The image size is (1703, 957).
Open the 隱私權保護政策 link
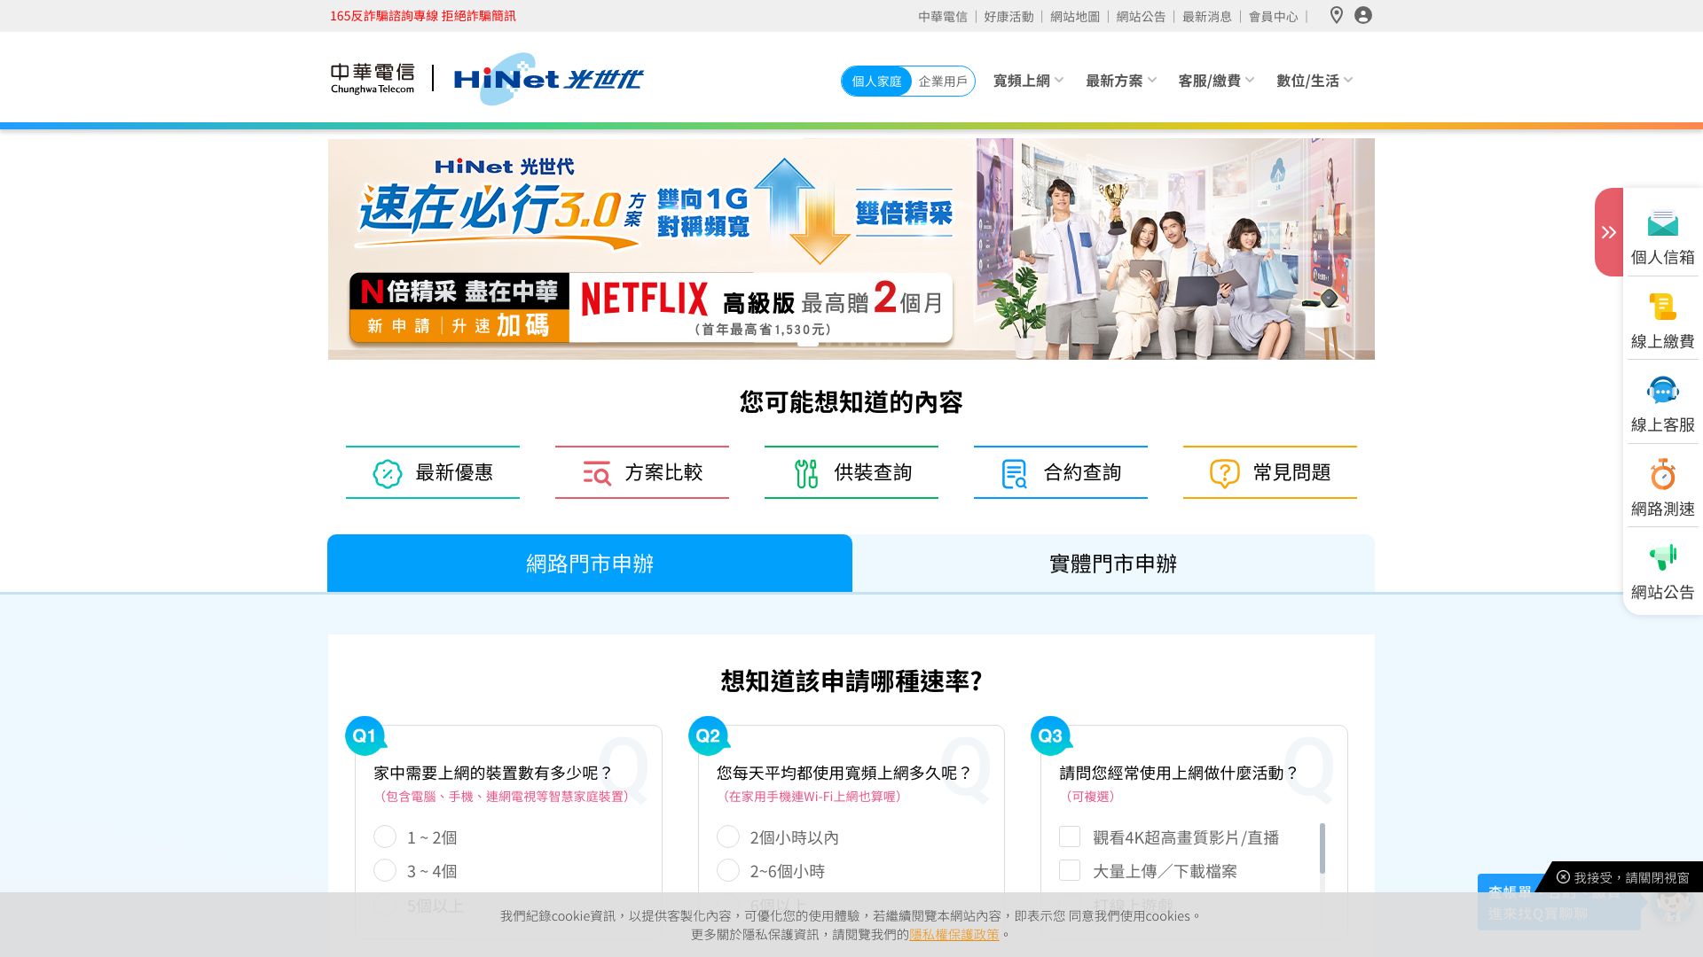click(954, 935)
